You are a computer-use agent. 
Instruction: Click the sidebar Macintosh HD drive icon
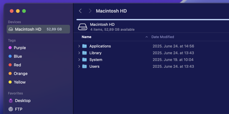click(11, 29)
